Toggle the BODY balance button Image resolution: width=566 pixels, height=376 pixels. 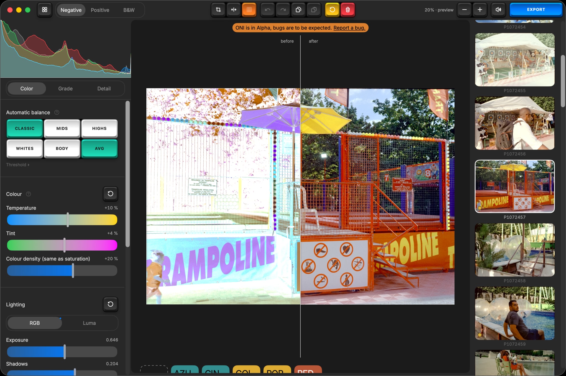[x=62, y=148]
